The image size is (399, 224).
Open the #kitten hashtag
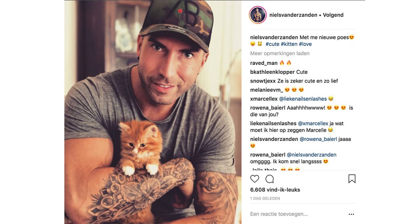coord(289,44)
